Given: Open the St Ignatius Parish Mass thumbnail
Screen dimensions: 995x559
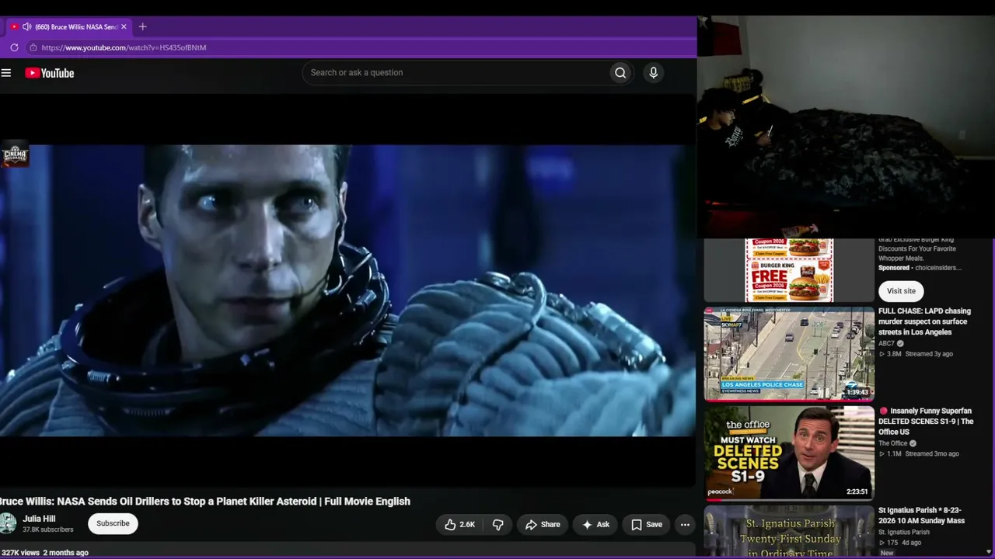Looking at the screenshot, I should [x=789, y=532].
